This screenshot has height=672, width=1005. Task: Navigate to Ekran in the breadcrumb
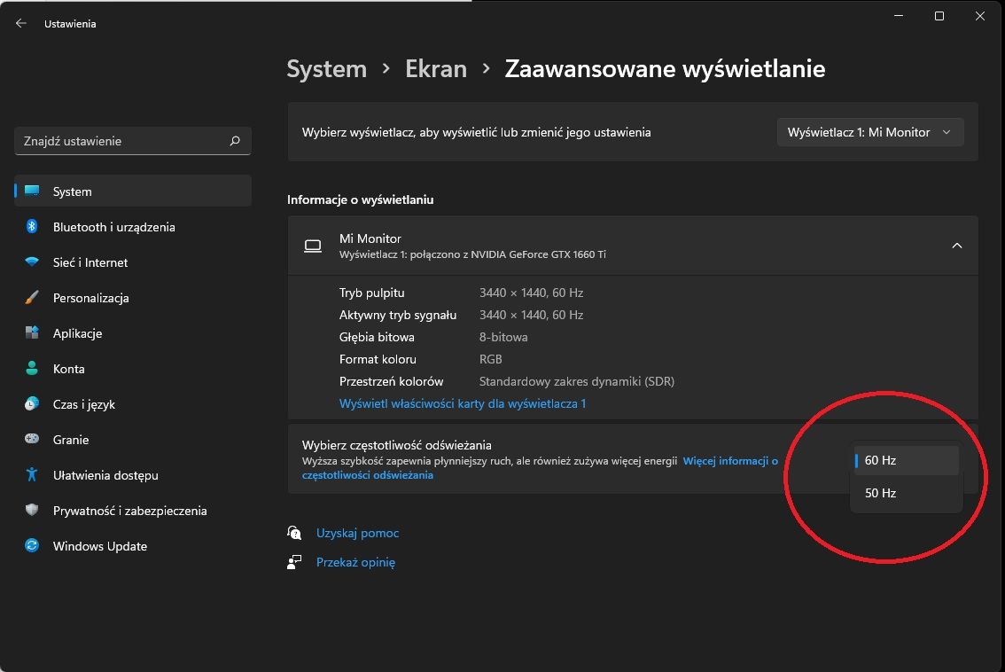coord(435,69)
